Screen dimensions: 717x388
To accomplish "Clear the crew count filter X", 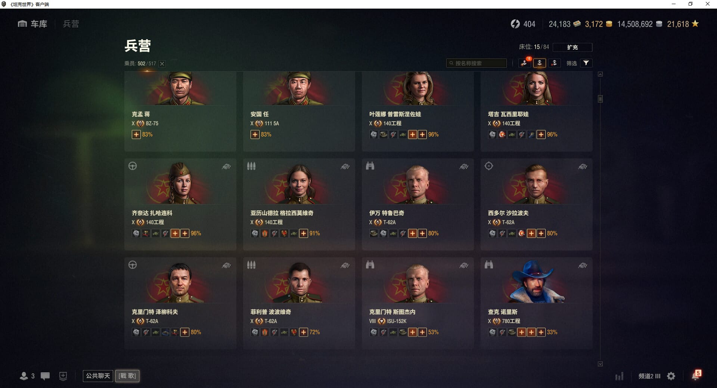I will [x=162, y=64].
